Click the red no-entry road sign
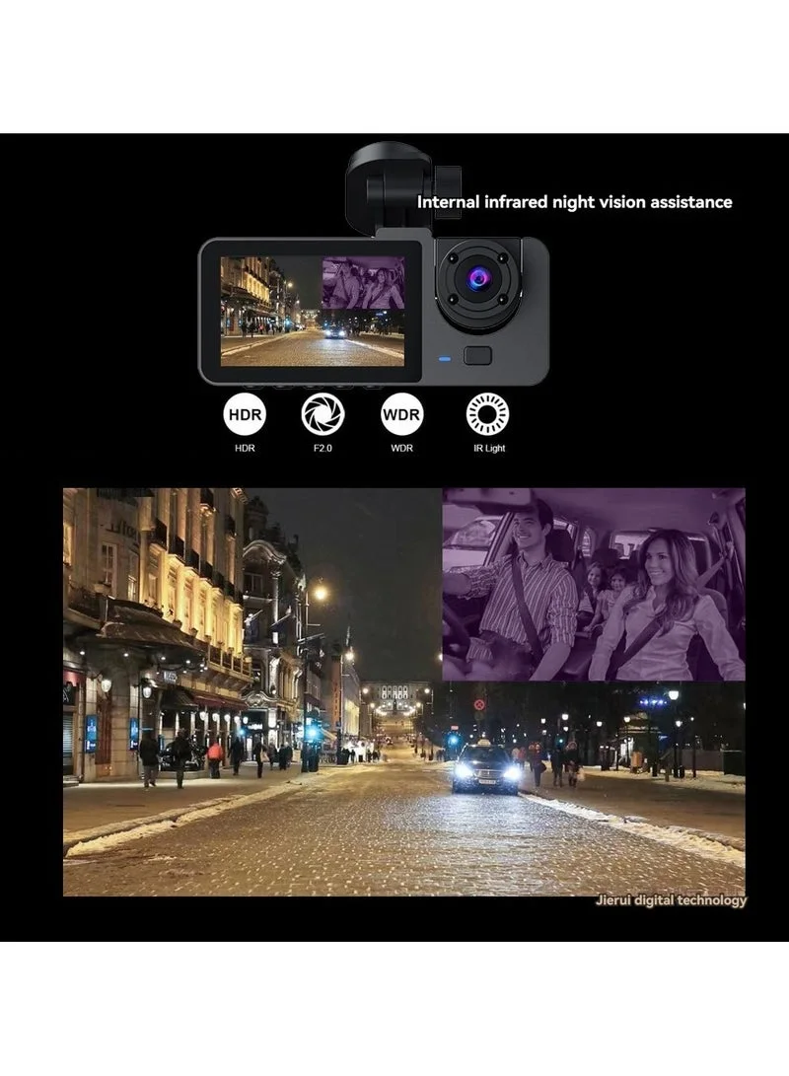Viewport: 789px width, 1076px height. click(x=479, y=704)
